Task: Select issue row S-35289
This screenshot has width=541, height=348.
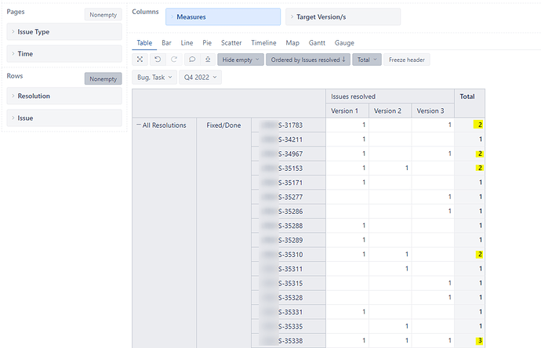Action: point(289,240)
